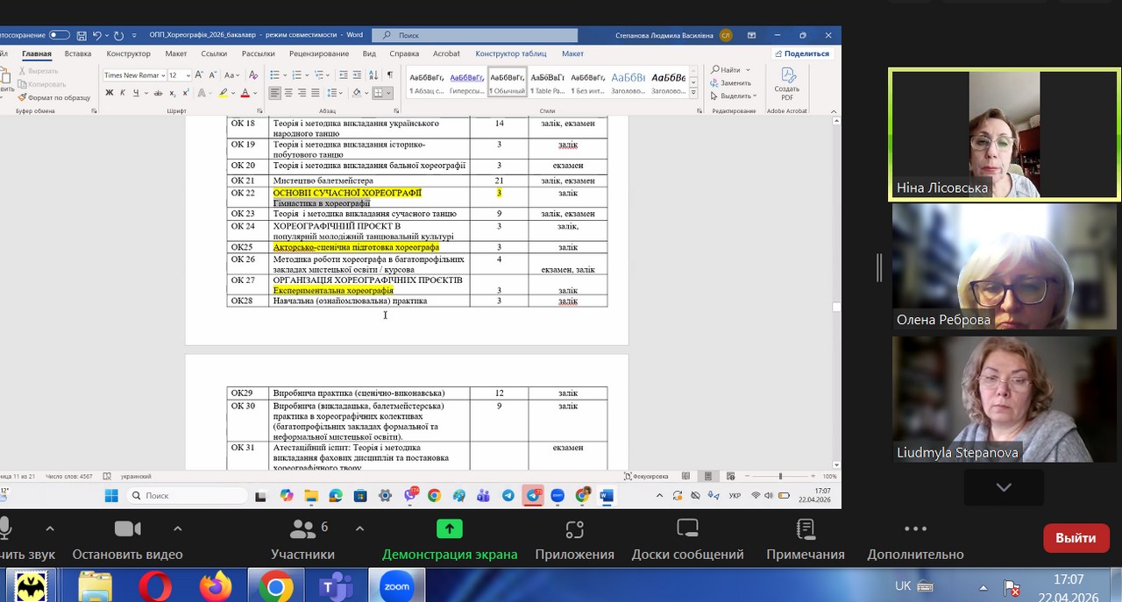The width and height of the screenshot is (1122, 602).
Task: Center align the paragraph text
Action: tap(288, 93)
